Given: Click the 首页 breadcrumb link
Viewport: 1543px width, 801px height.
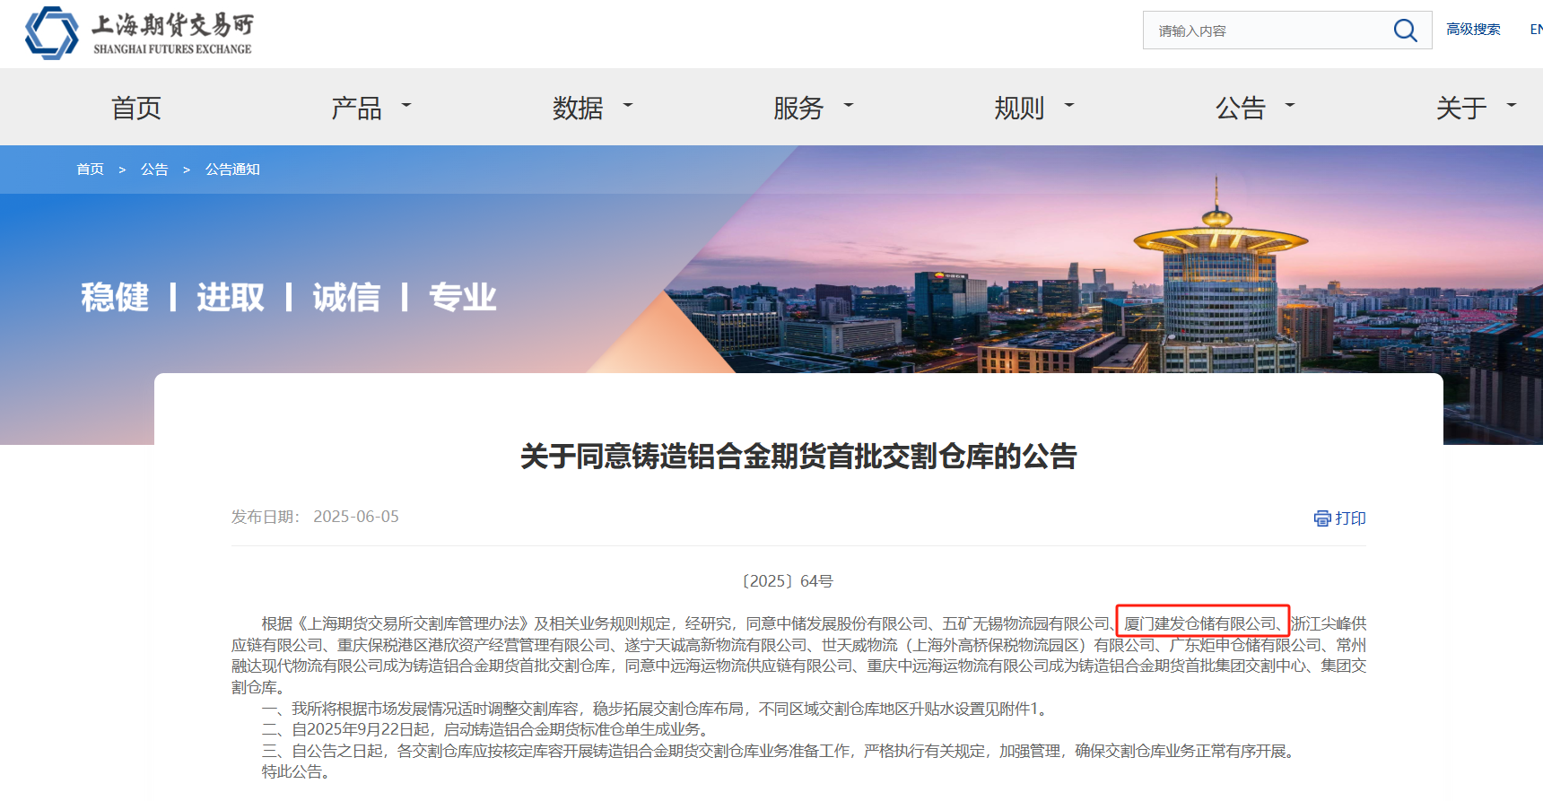Looking at the screenshot, I should click(x=90, y=170).
